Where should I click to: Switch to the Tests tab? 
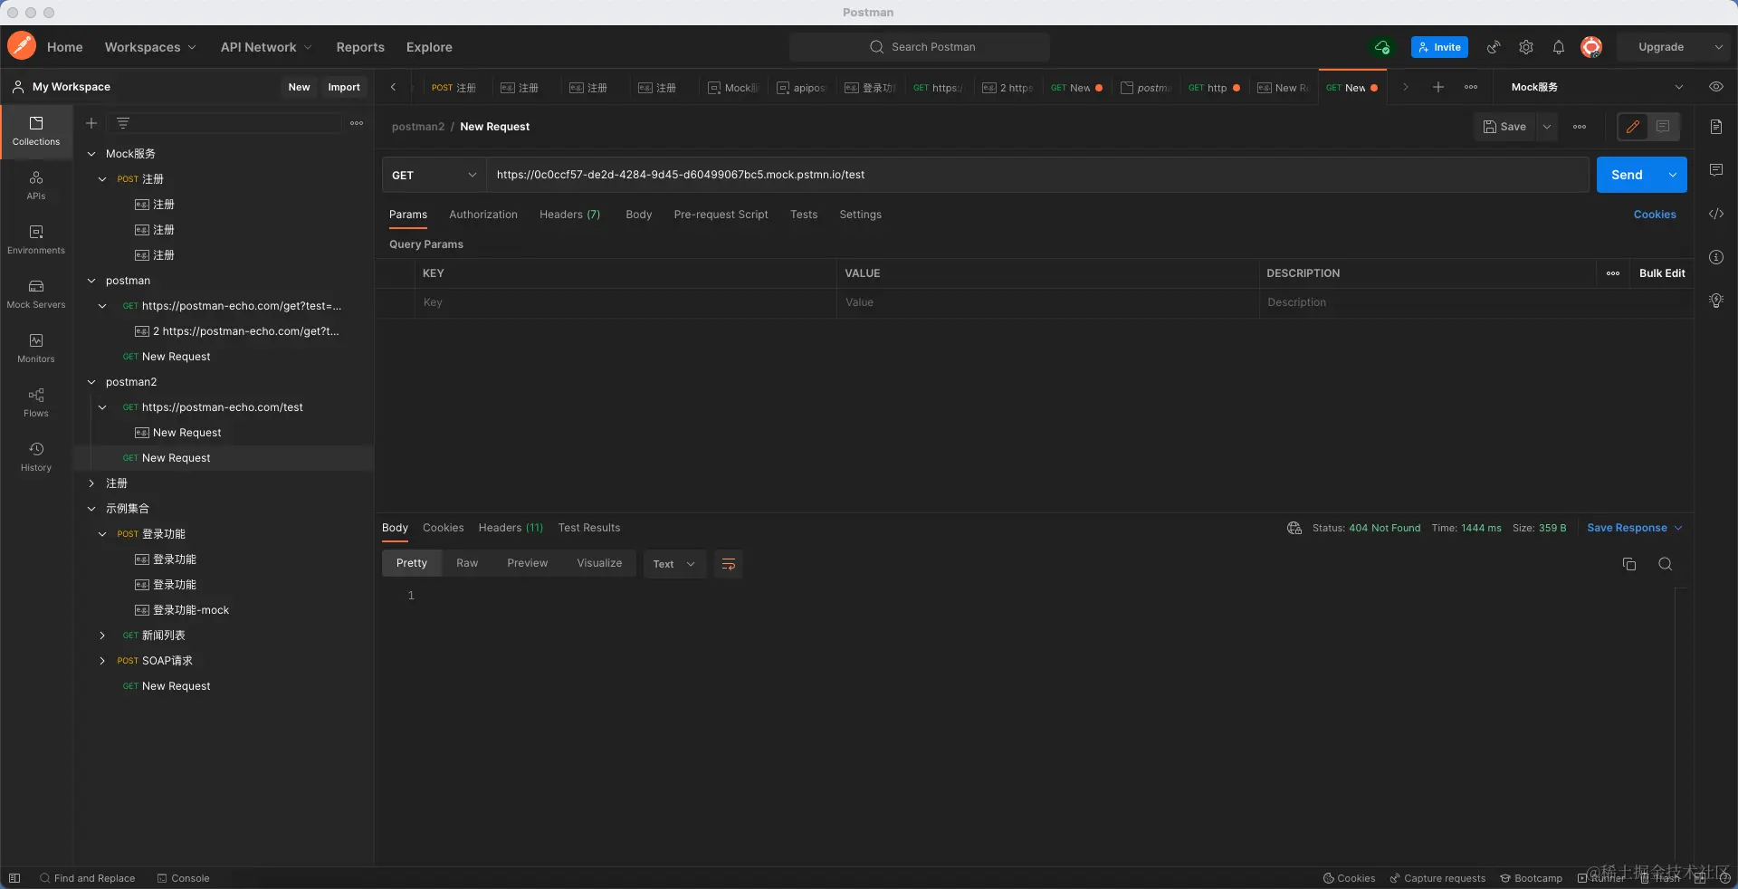coord(804,215)
